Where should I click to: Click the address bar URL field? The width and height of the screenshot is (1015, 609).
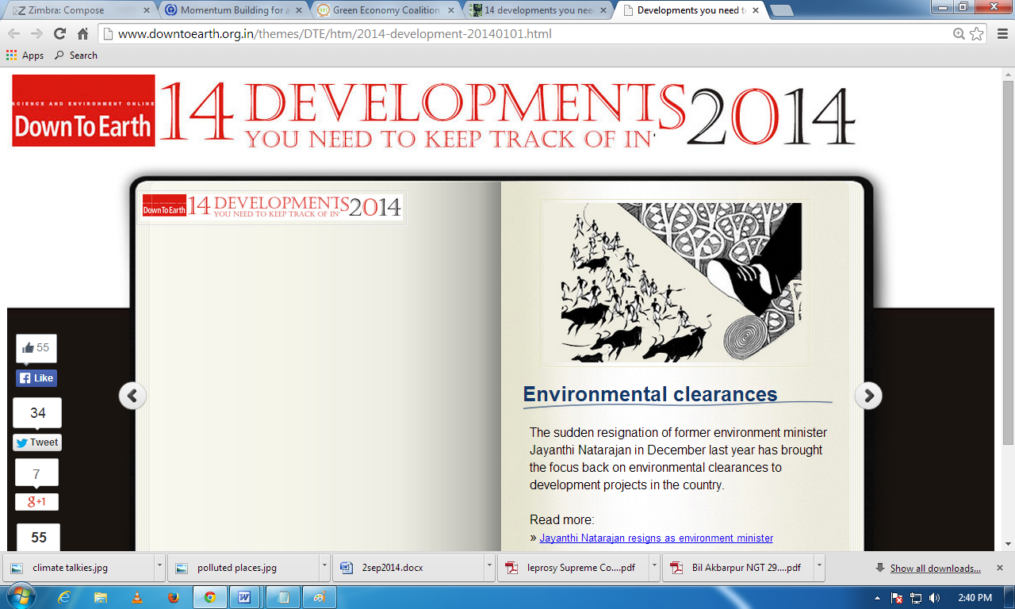[x=523, y=34]
